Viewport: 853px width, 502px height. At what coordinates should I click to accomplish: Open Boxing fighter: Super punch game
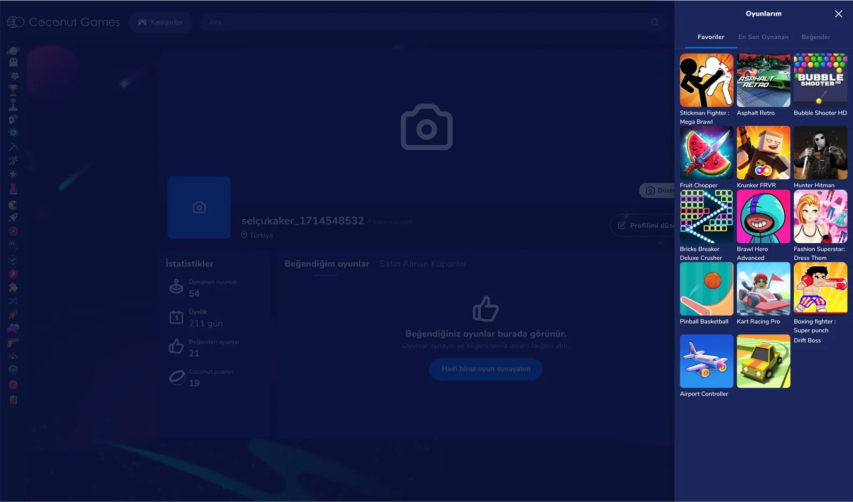(820, 289)
